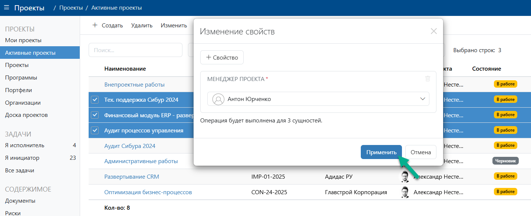Open the hamburger navigation menu
The width and height of the screenshot is (531, 216).
(6, 7)
